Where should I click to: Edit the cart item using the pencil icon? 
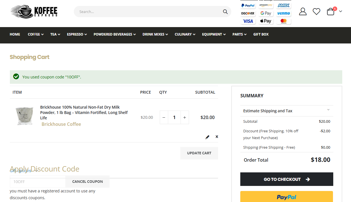[x=207, y=137]
